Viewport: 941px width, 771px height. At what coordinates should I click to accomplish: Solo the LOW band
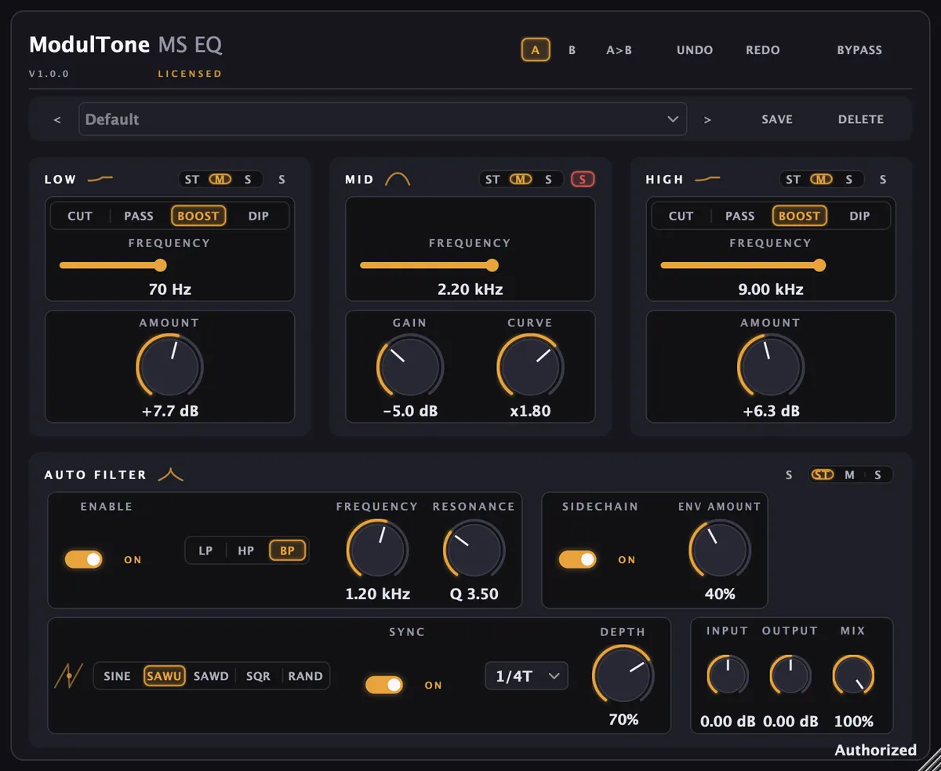282,180
